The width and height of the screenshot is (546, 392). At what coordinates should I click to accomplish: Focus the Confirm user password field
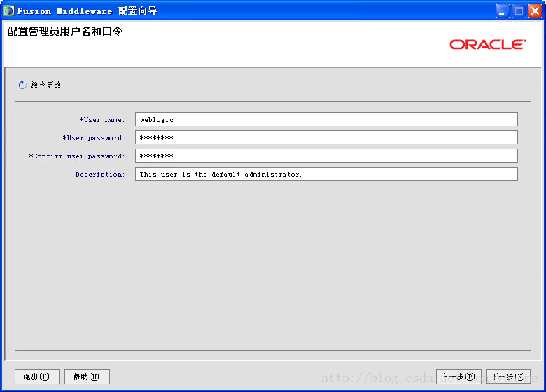(326, 156)
